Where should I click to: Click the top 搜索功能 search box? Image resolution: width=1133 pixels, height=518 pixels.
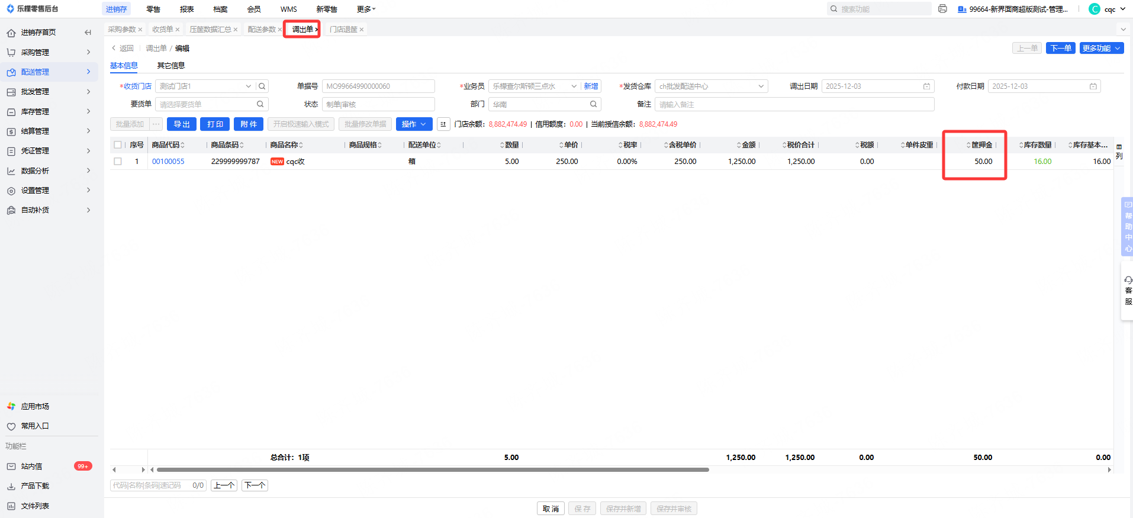(x=879, y=9)
